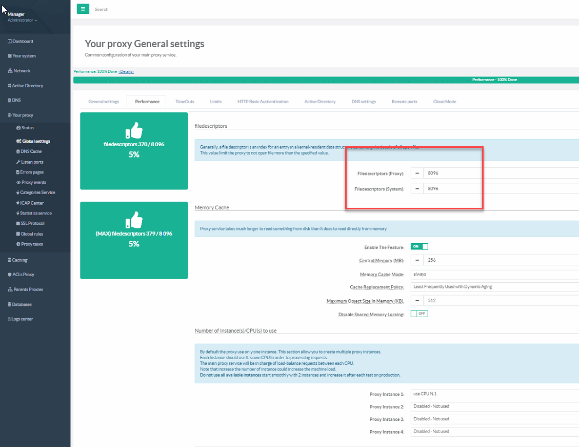
Task: Open the Network sidebar section
Action: (22, 71)
